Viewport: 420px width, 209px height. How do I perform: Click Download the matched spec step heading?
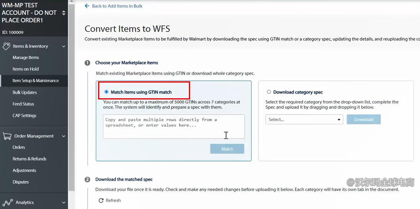point(124,179)
